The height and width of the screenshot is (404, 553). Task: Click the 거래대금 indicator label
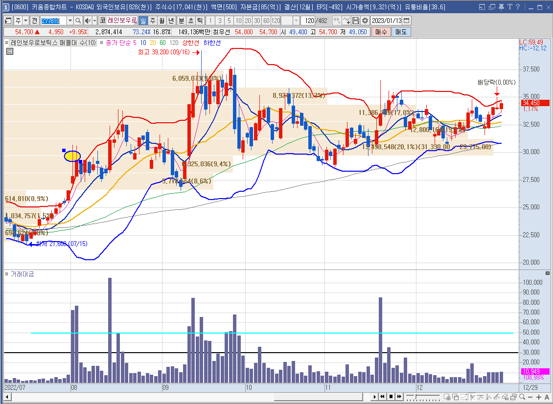(22, 274)
